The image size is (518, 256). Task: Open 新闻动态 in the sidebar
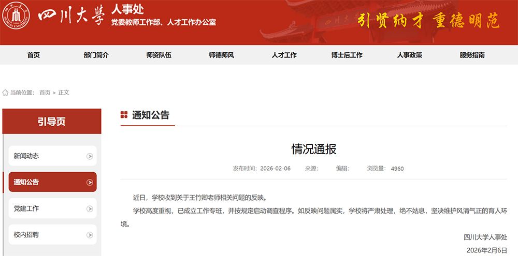click(x=26, y=156)
